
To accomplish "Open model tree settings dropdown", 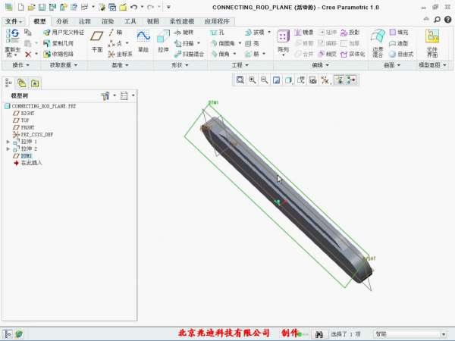I will click(x=108, y=95).
